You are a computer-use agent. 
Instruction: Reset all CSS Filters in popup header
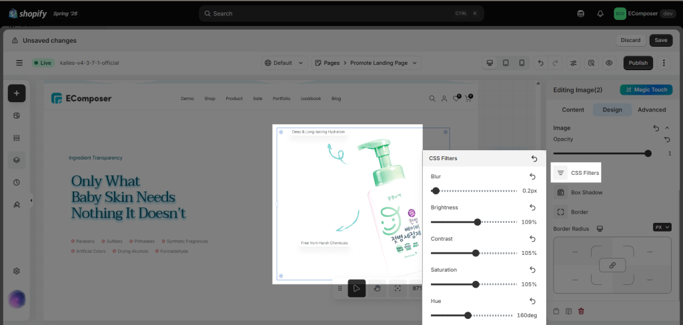pos(534,159)
